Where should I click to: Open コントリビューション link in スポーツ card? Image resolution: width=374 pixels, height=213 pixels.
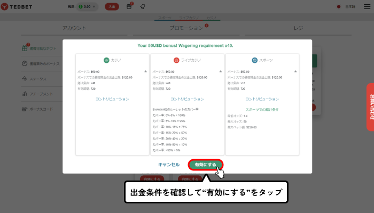pyautogui.click(x=262, y=99)
